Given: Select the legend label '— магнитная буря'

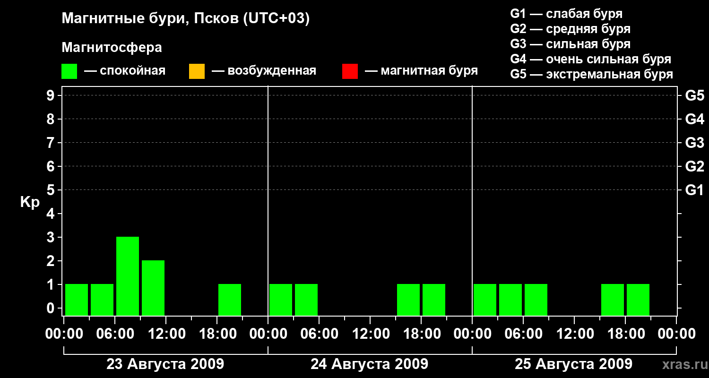Looking at the screenshot, I should 422,71.
